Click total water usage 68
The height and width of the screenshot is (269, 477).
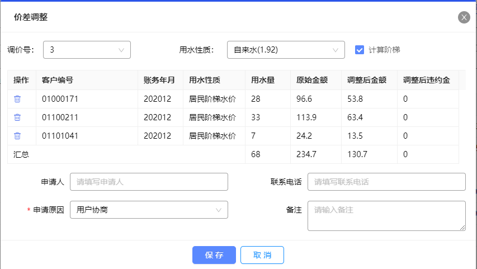coord(256,154)
